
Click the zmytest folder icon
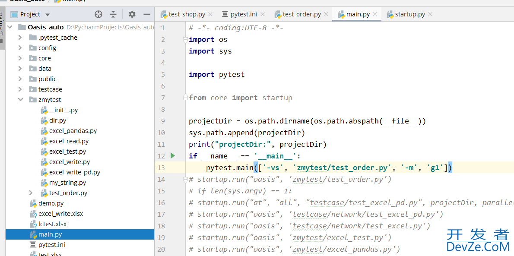click(33, 100)
